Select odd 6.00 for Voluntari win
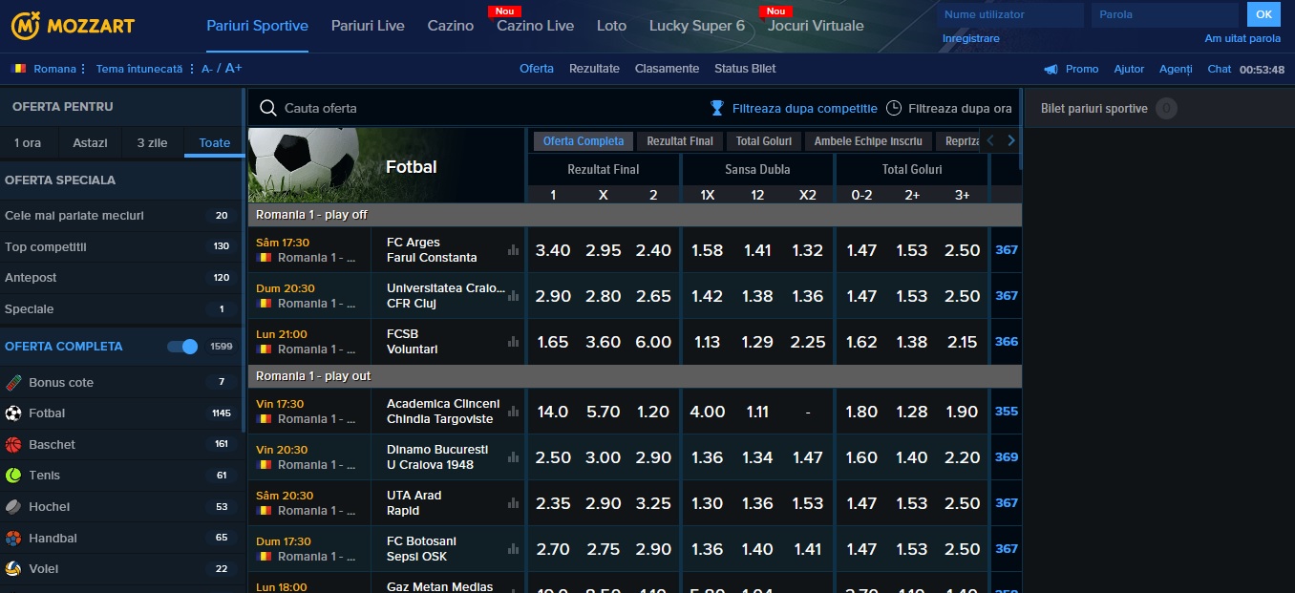The width and height of the screenshot is (1295, 593). [653, 342]
